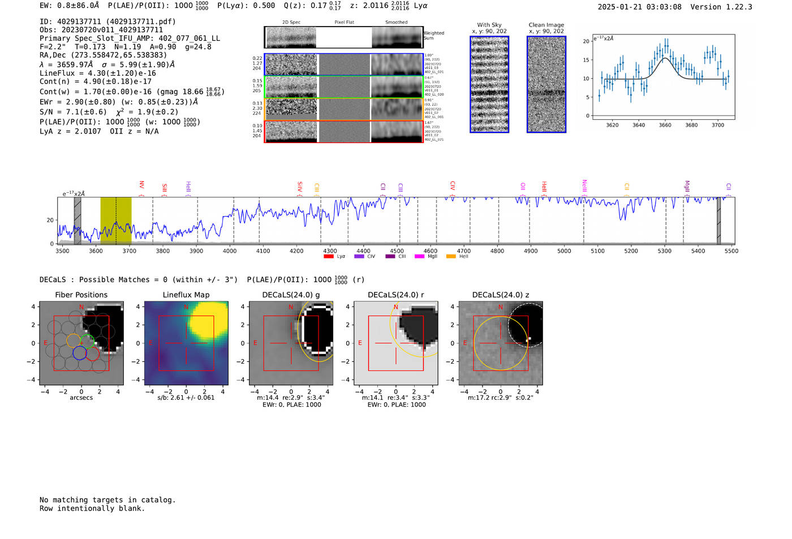Click the 'LineFlux = 4.30(±1.20)e-16' value
Viewport: 792px width, 539px height.
pyautogui.click(x=98, y=74)
